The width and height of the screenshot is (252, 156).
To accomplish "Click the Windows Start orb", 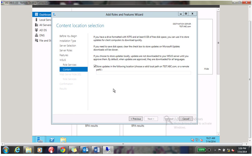I will [x=6, y=150].
